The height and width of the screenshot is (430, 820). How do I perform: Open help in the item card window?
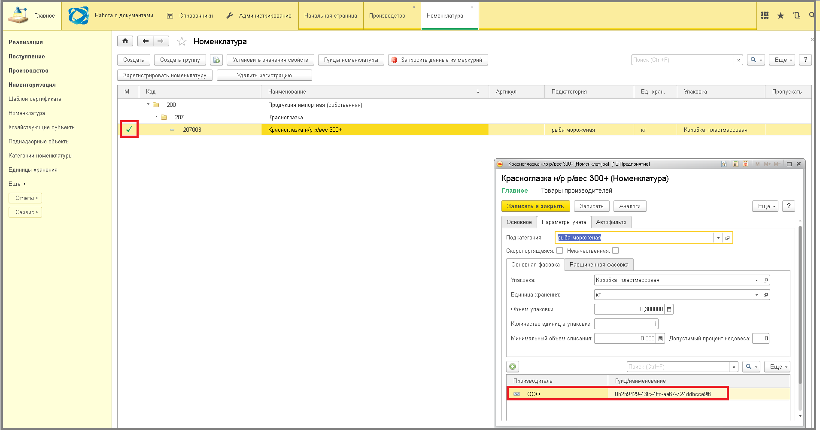[x=789, y=206]
